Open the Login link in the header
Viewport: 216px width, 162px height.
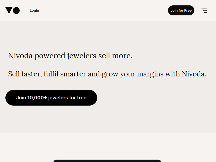[x=34, y=11]
